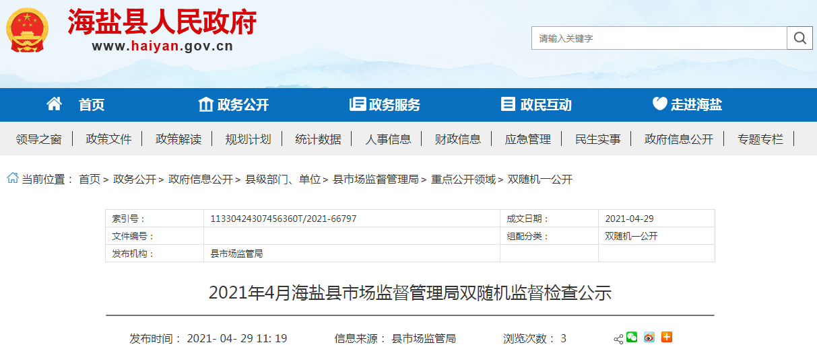This screenshot has height=351, width=817.
Task: Open the 领导之窗 submenu link
Action: click(x=38, y=139)
